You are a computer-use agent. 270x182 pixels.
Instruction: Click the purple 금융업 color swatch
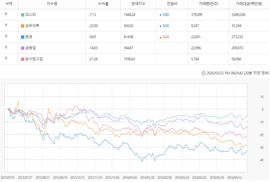(x=23, y=48)
